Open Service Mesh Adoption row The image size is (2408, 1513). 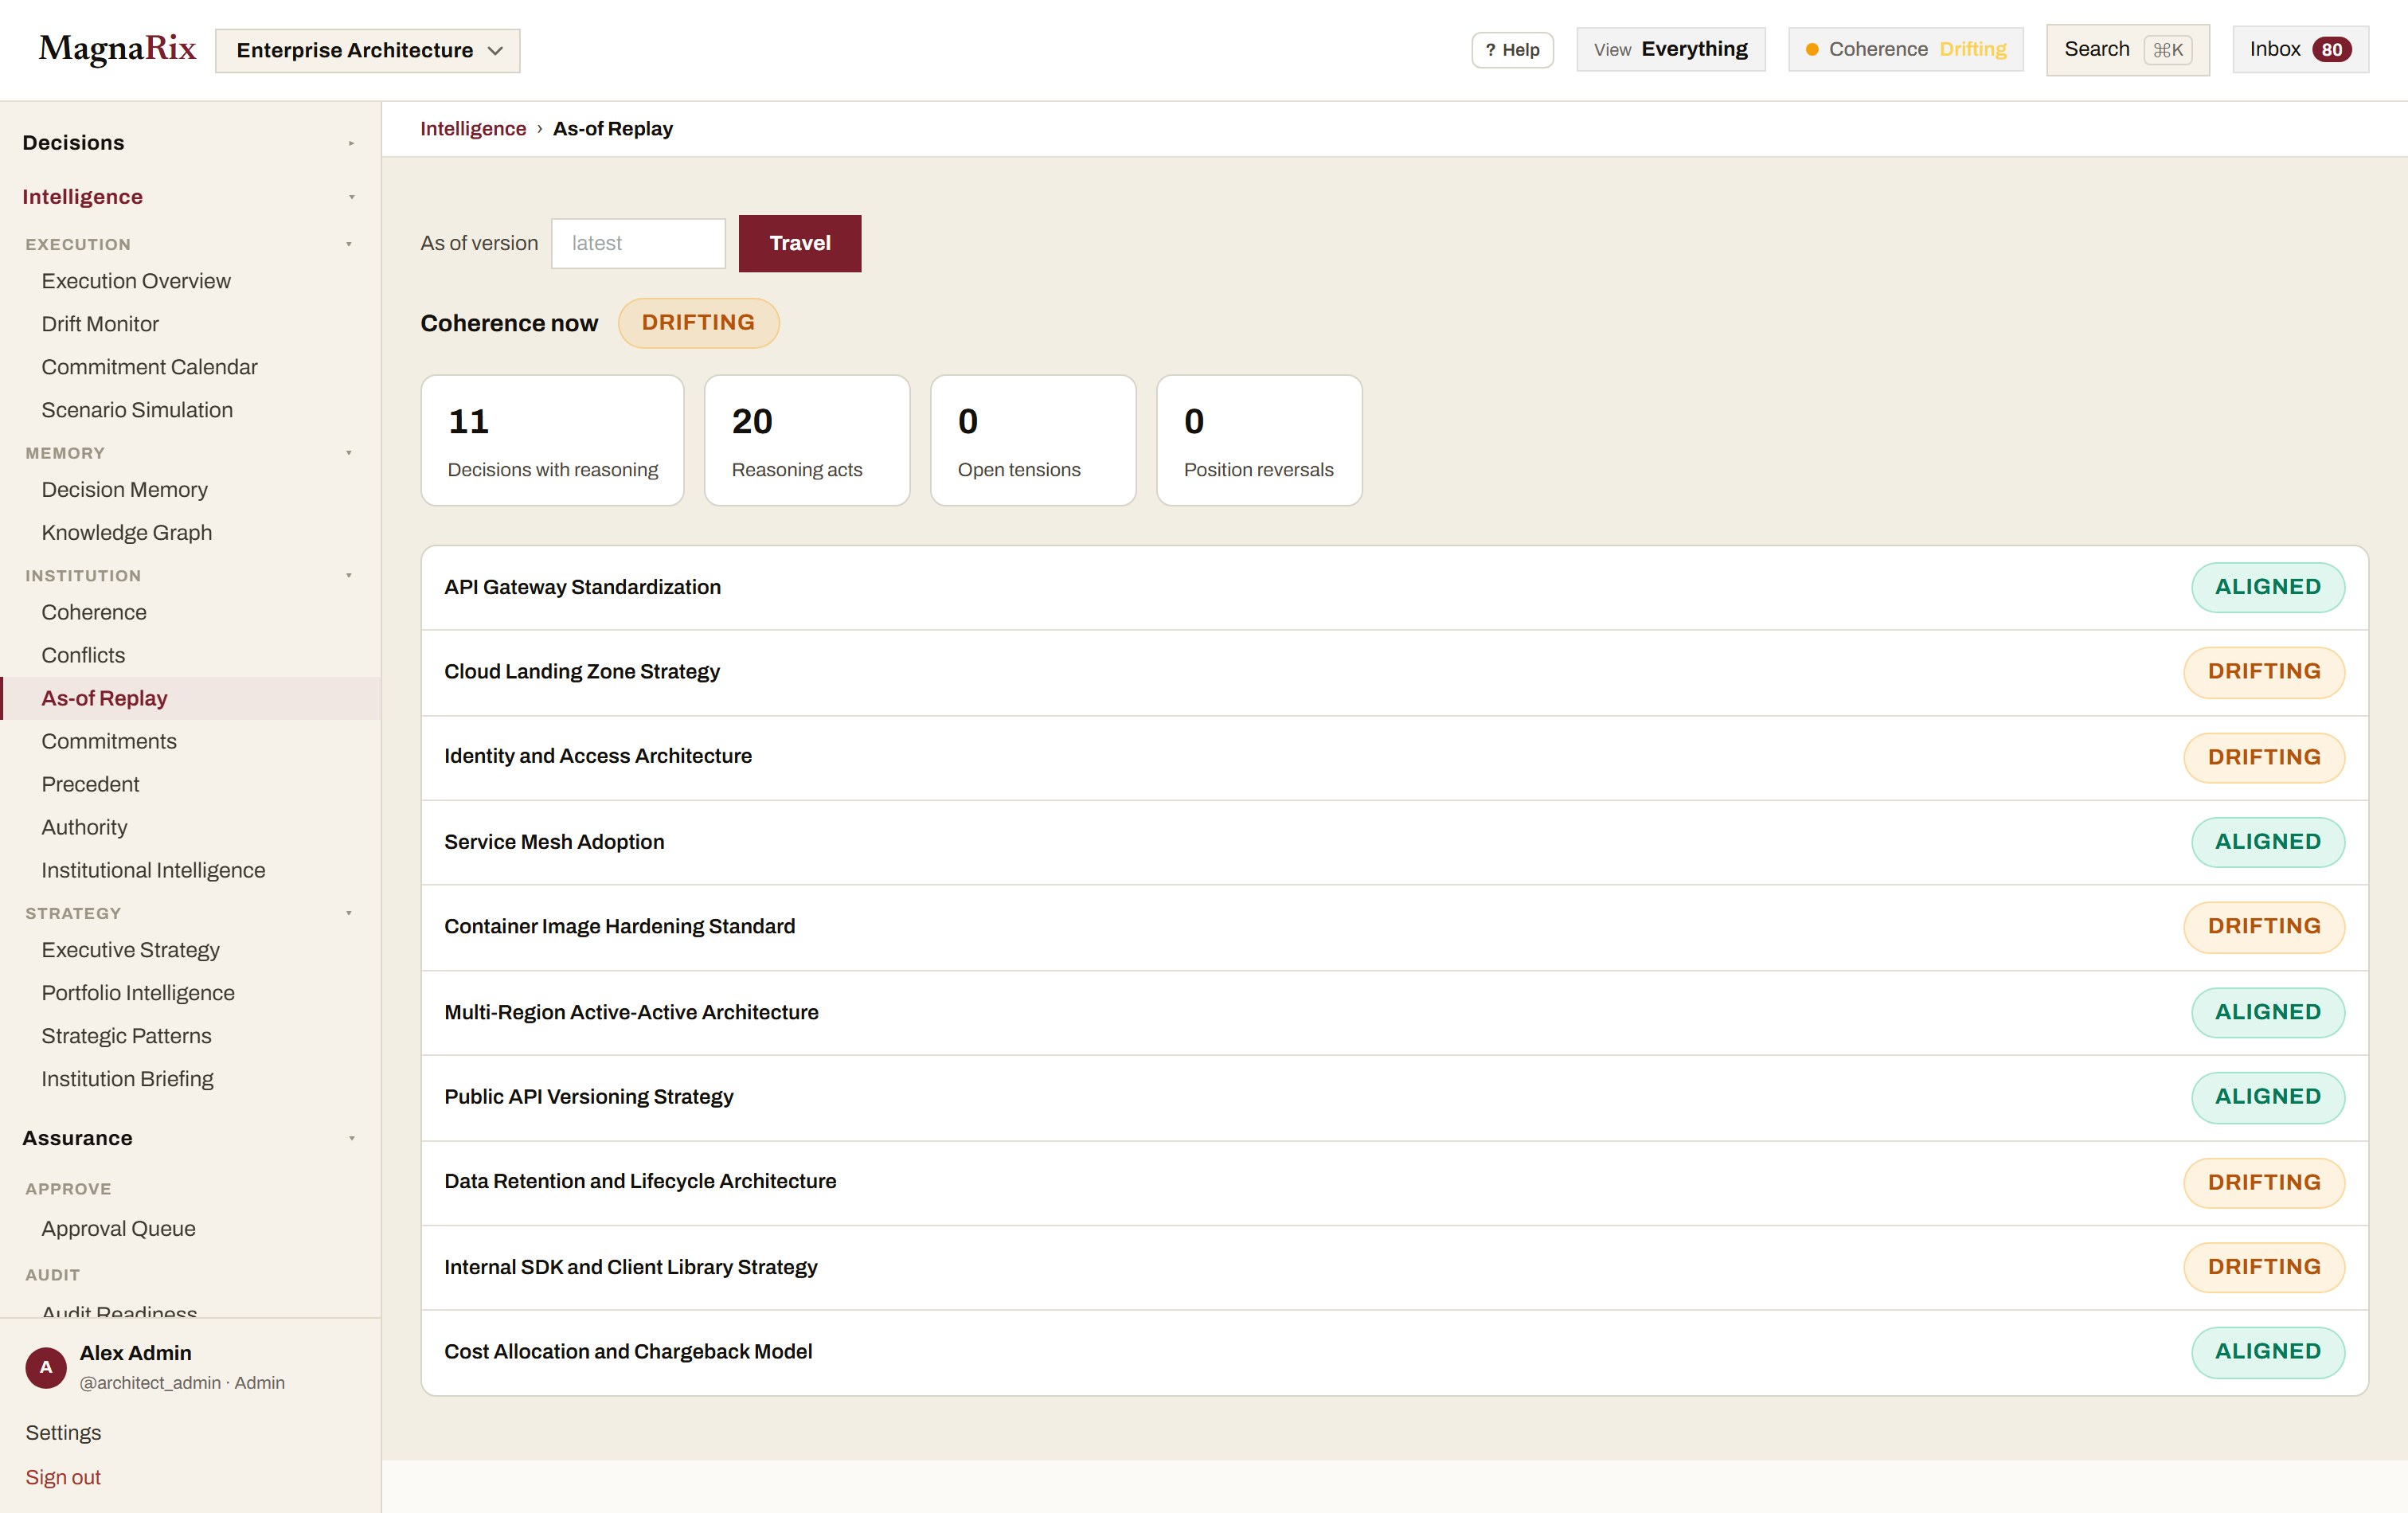[1394, 842]
